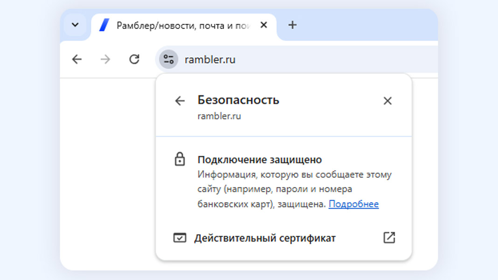This screenshot has width=498, height=280.
Task: Open the Подробнее link
Action: pos(353,204)
